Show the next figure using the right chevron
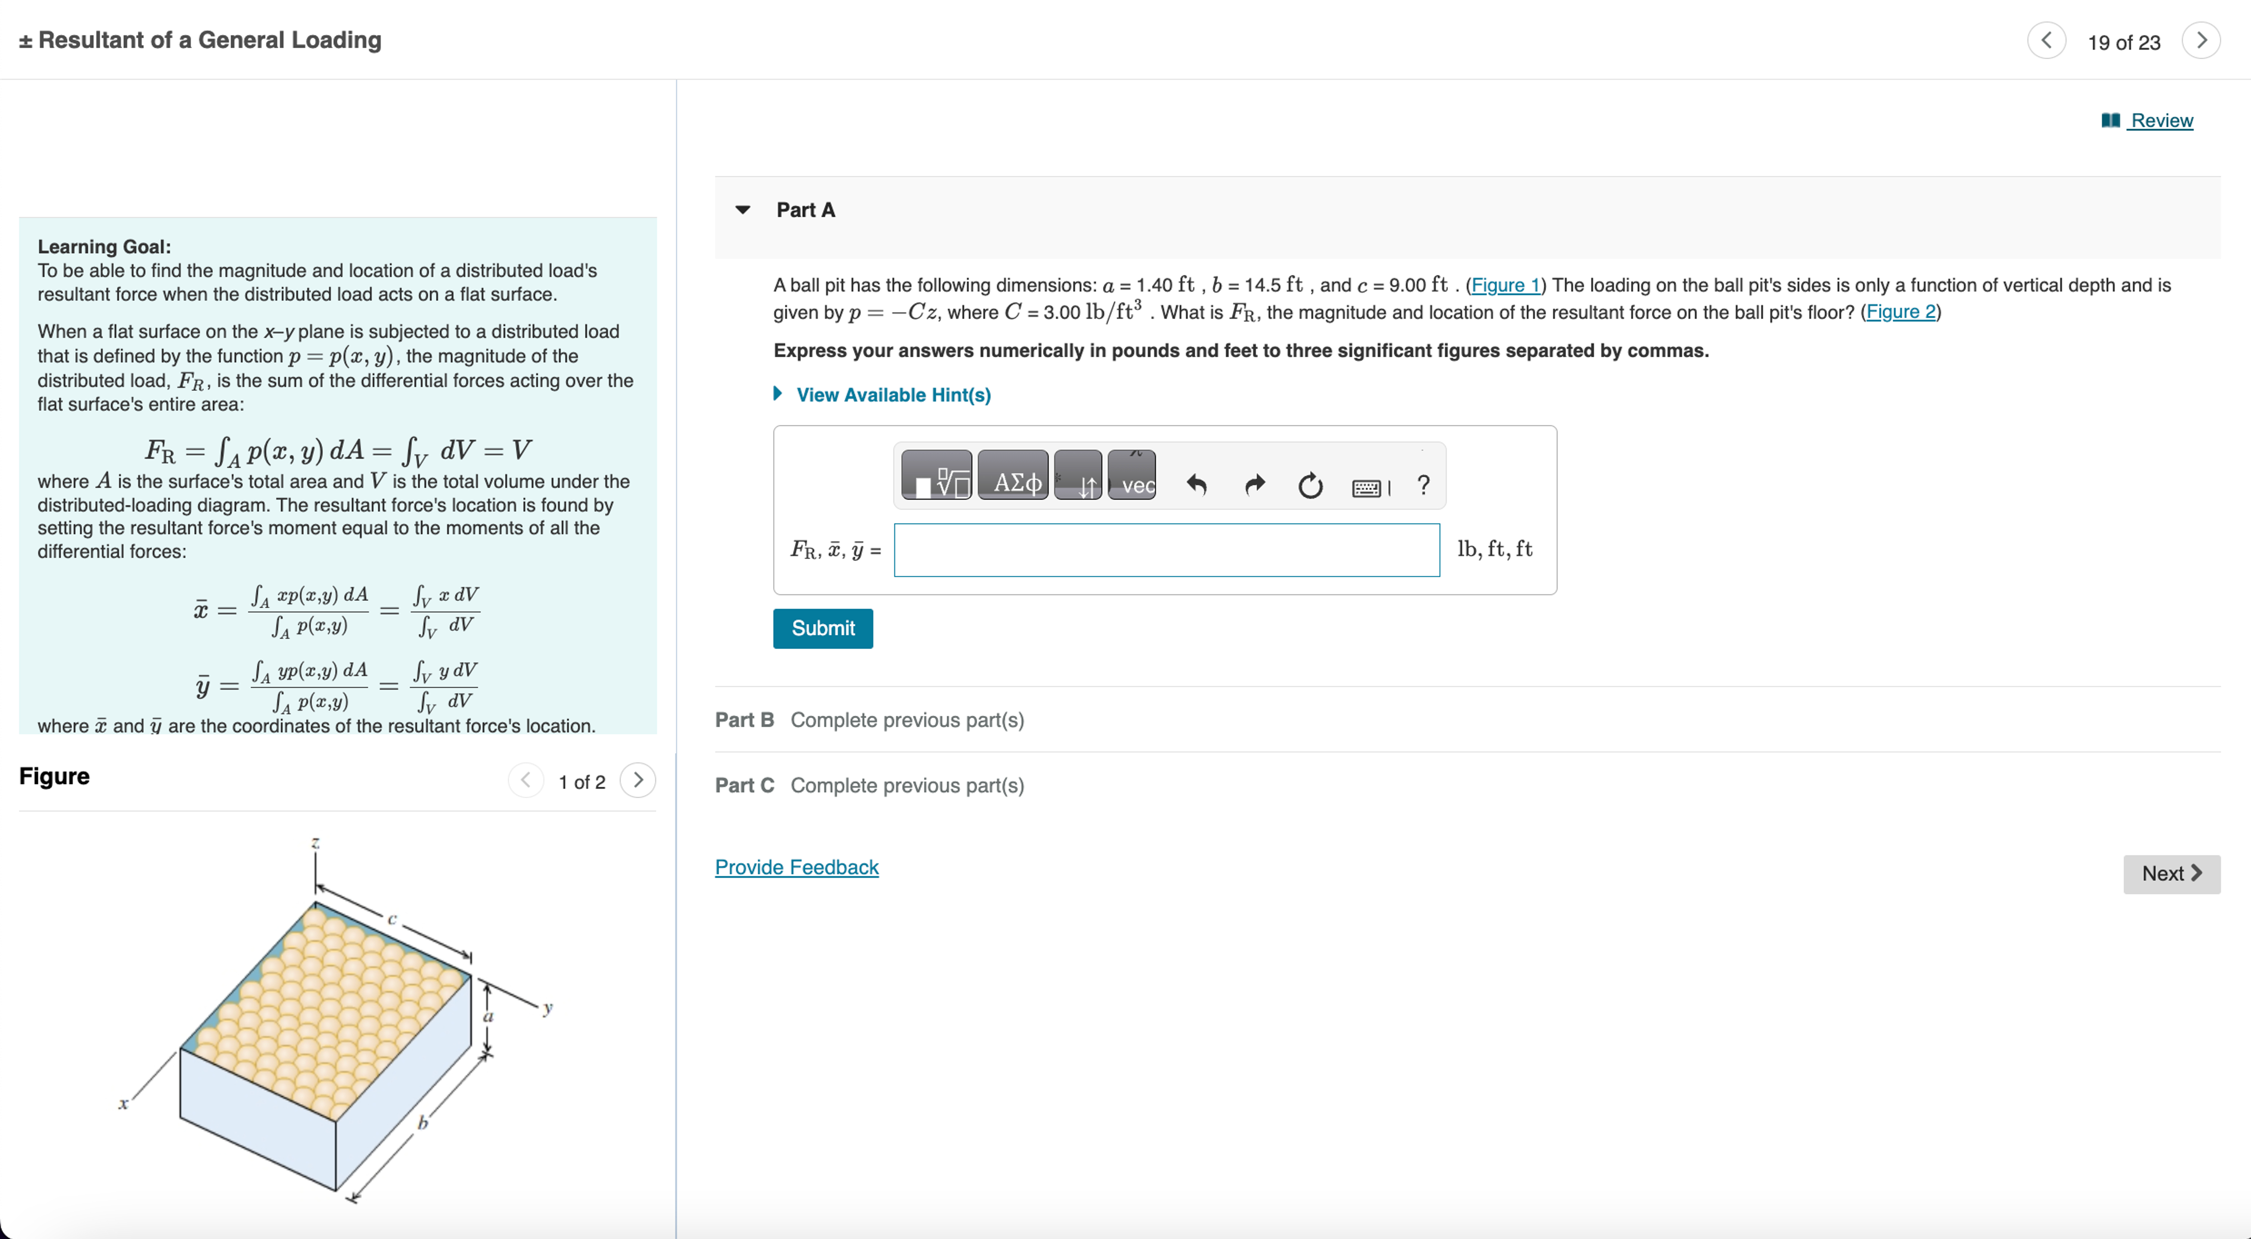Image resolution: width=2251 pixels, height=1239 pixels. point(638,781)
